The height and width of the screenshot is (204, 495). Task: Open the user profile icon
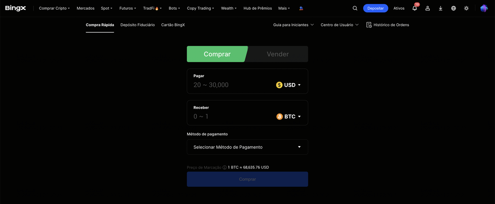click(428, 8)
